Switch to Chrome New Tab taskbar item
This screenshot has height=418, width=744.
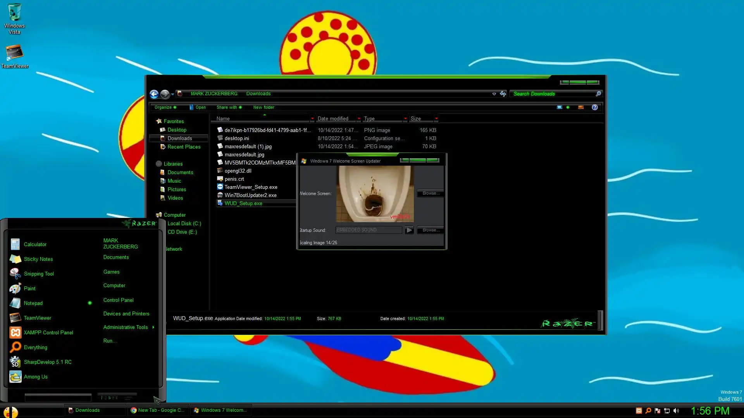158,410
